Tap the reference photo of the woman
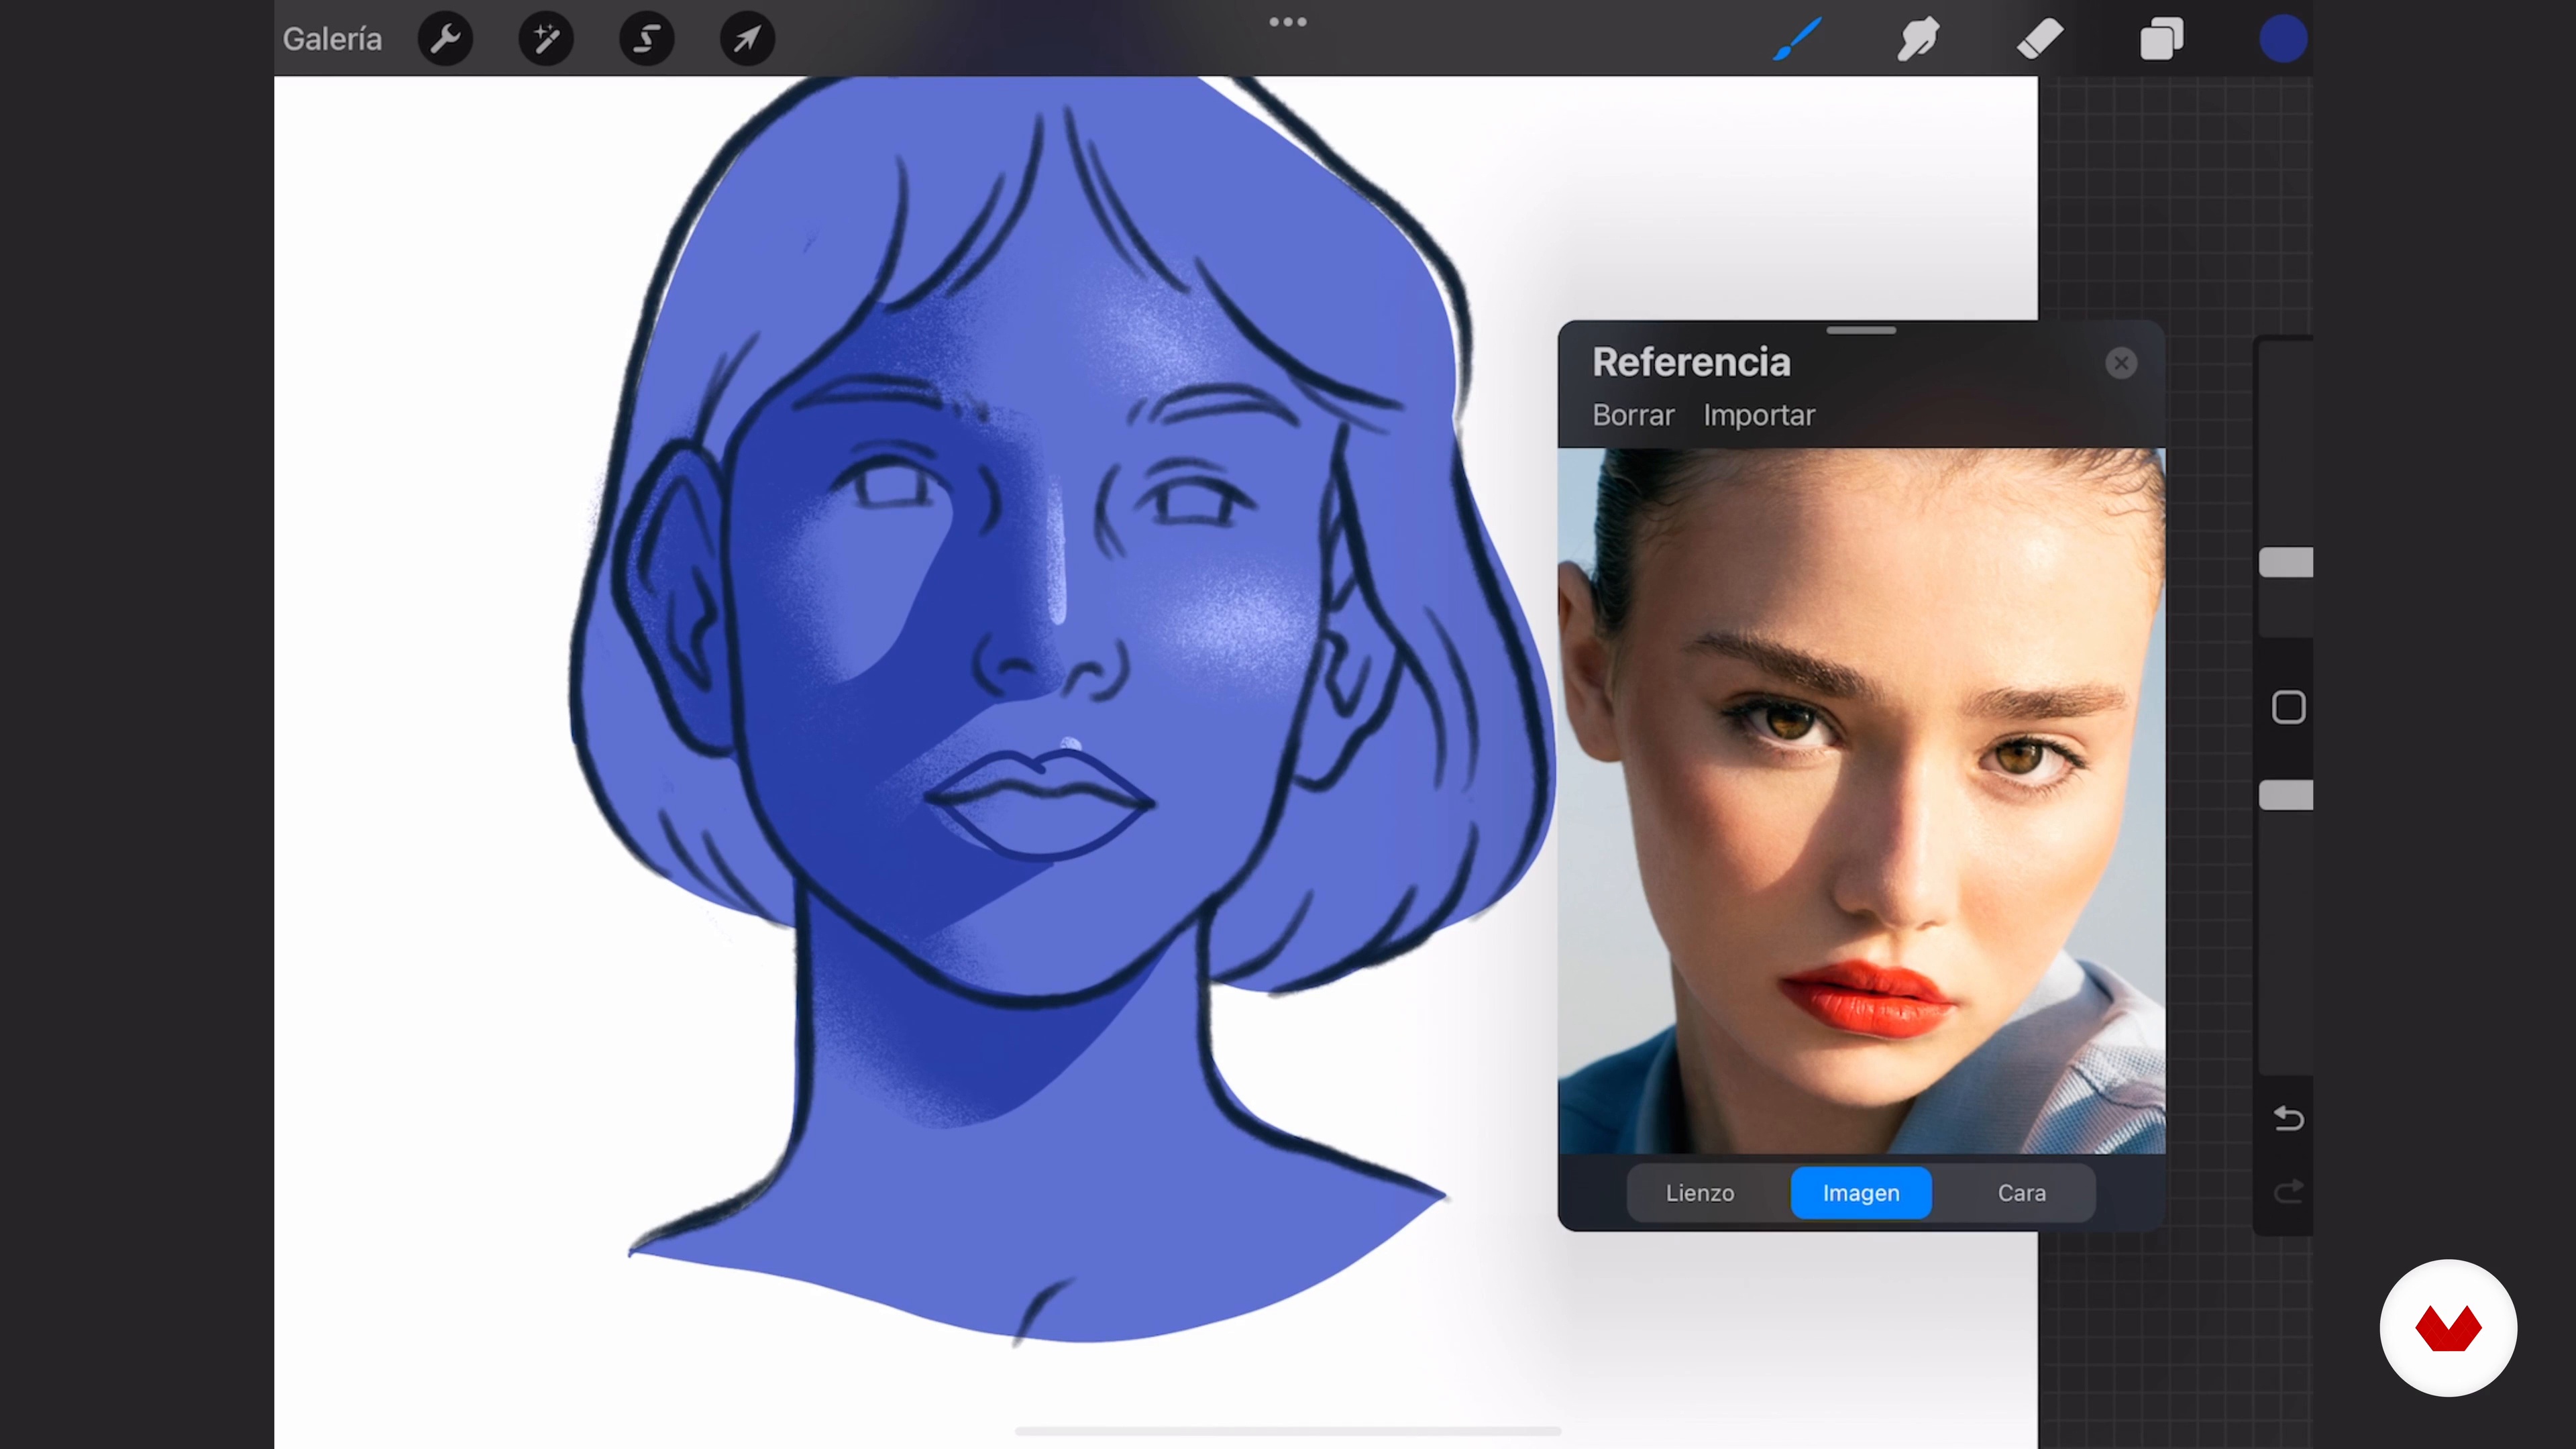Viewport: 2576px width, 1449px height. click(1862, 801)
